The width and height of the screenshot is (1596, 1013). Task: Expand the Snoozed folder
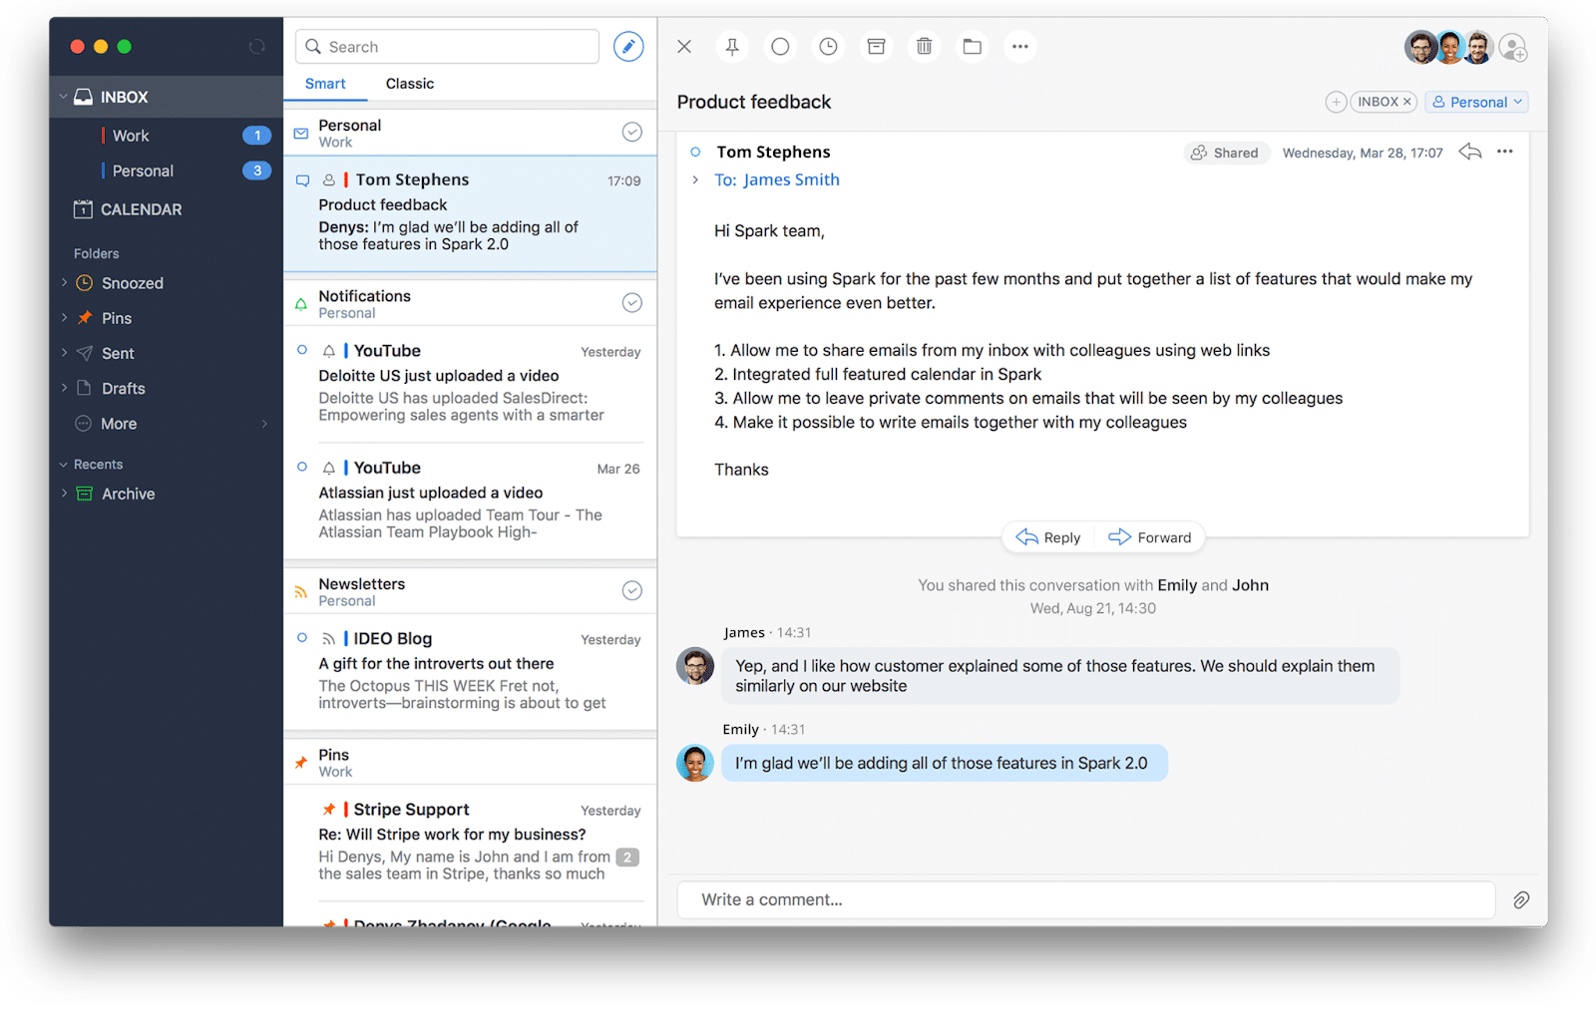[62, 282]
